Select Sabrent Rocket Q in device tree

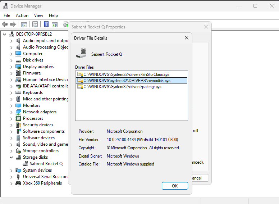[x=46, y=164]
